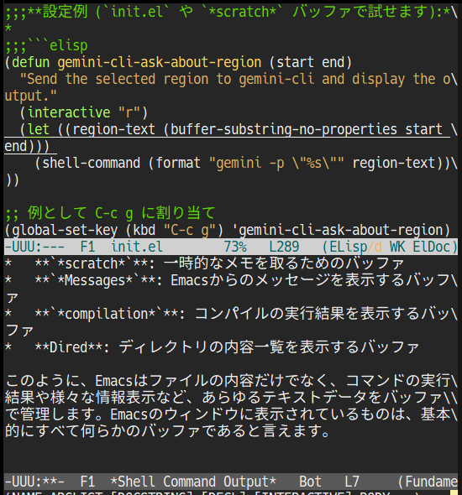This screenshot has height=495, width=462.
Task: Click the /d lexical-binding indicator after ELisp
Action: (x=375, y=247)
